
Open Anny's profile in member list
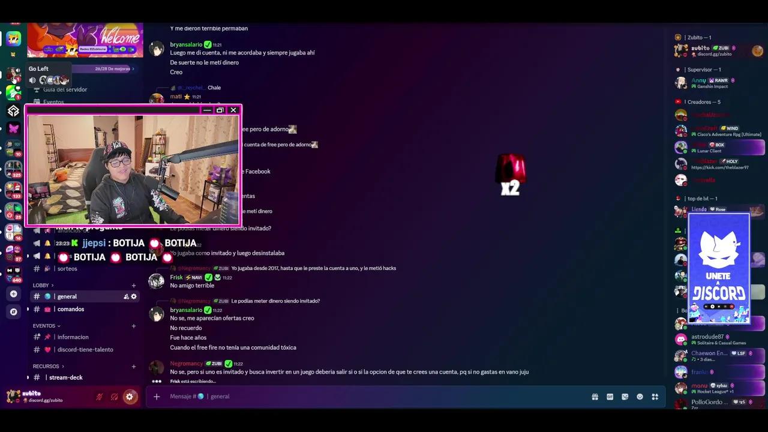coord(719,83)
